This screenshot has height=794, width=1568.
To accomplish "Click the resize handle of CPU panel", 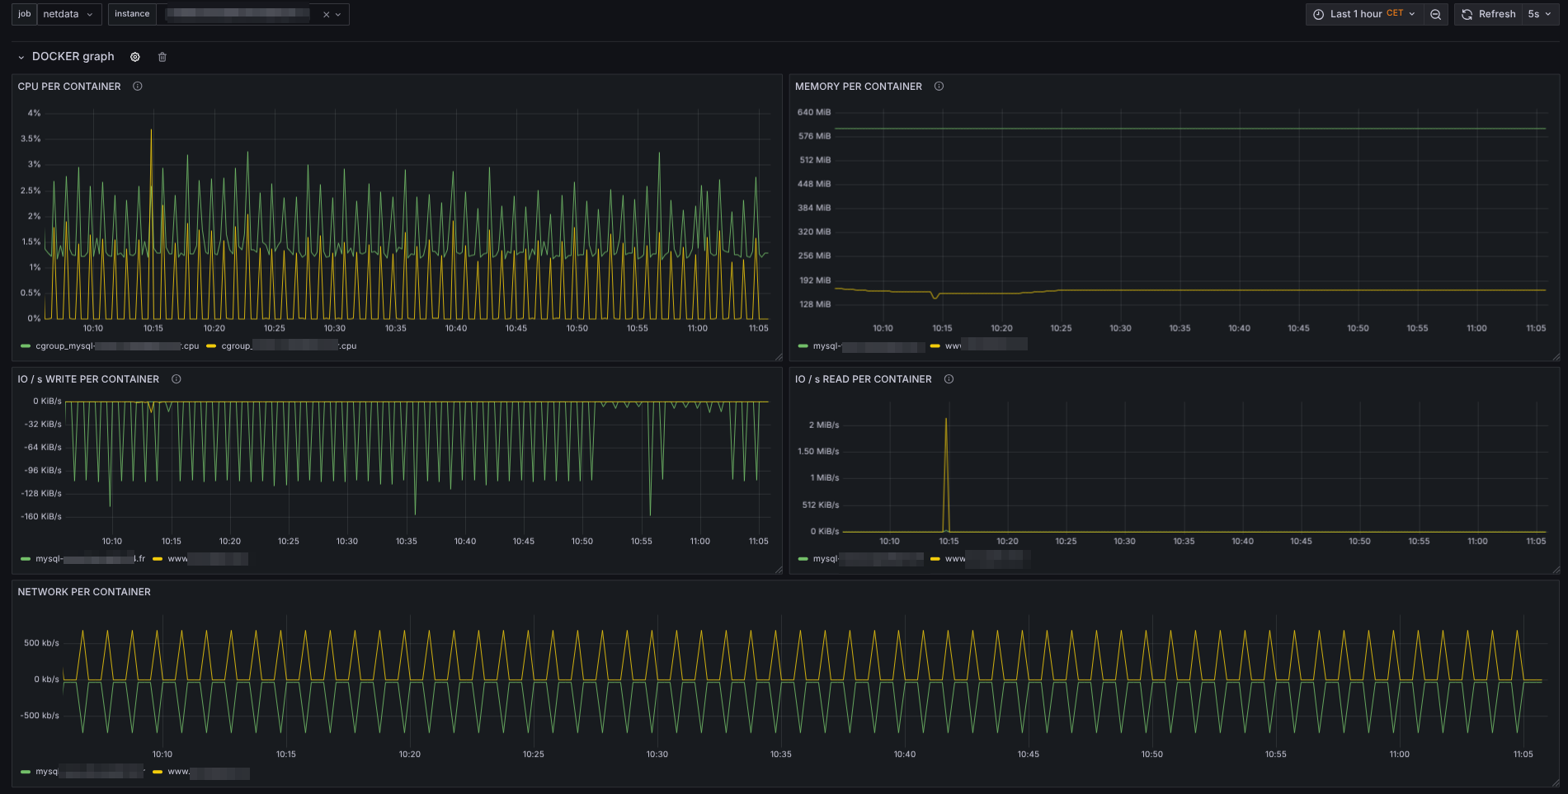I will (778, 357).
